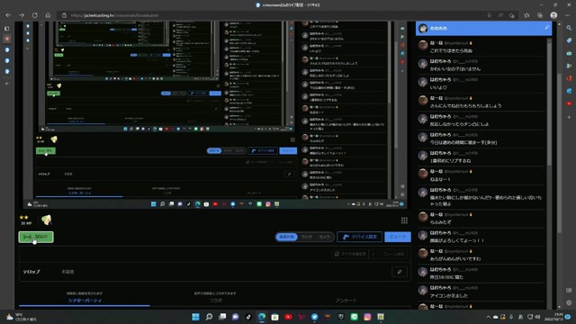Reload the page

tap(35, 15)
